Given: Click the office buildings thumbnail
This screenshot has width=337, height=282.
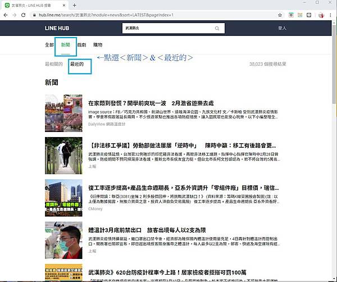Looking at the screenshot, I should coord(63,198).
